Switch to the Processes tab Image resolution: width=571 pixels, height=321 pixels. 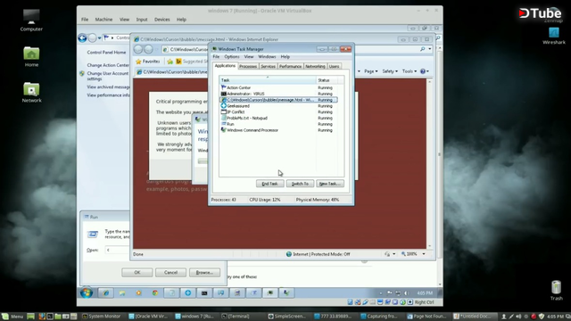click(248, 66)
